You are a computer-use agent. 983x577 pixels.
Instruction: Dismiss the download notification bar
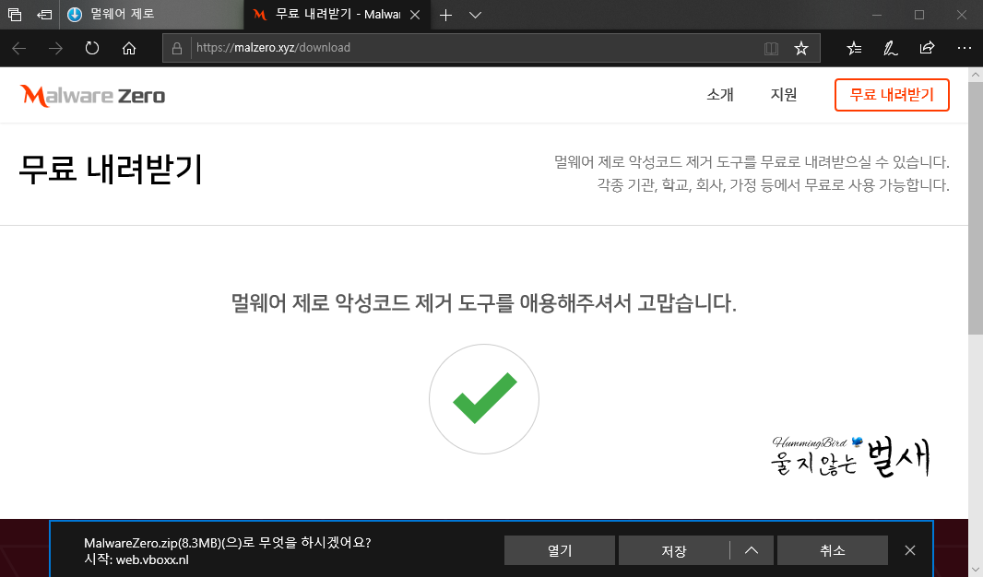[x=910, y=550]
